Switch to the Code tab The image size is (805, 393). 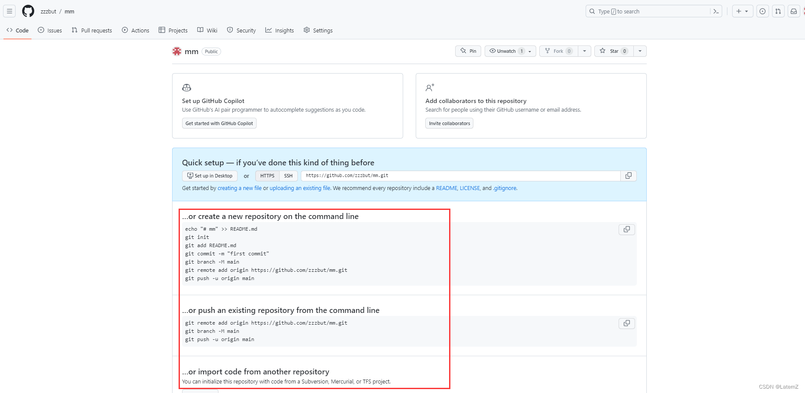tap(18, 30)
